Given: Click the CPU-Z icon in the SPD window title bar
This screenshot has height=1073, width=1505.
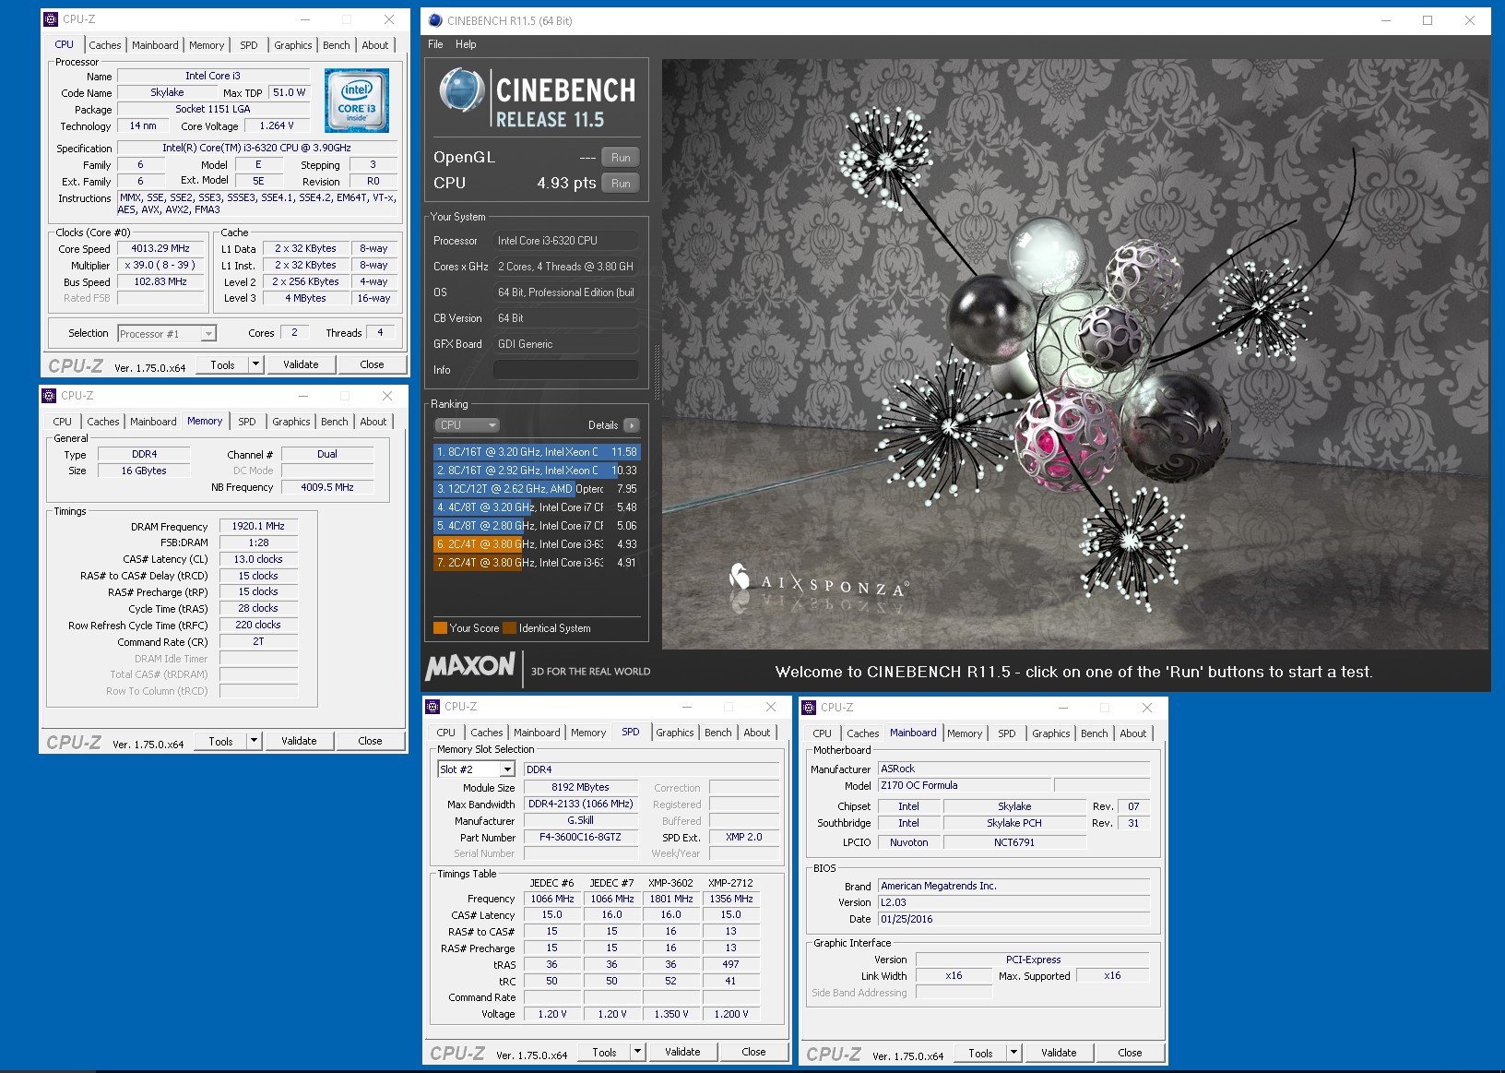Looking at the screenshot, I should click(433, 707).
